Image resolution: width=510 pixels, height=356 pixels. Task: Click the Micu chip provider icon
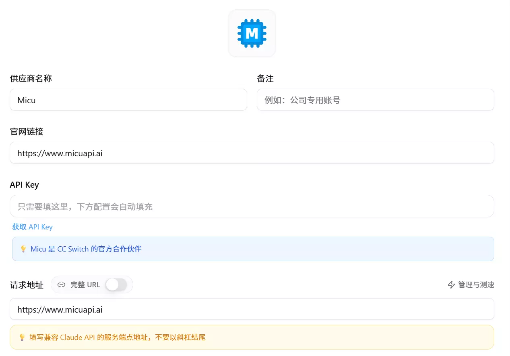pos(252,33)
